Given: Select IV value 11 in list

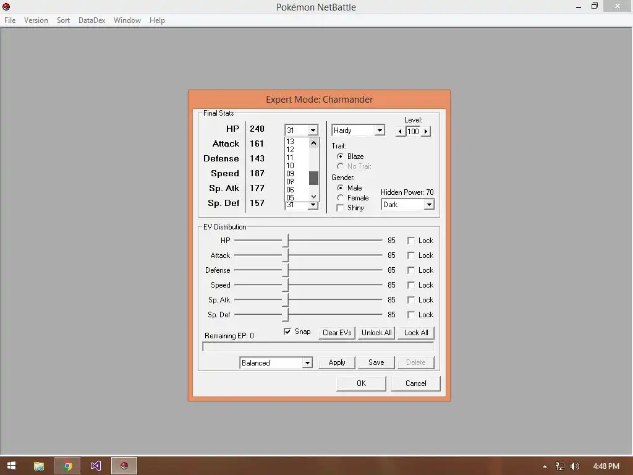Looking at the screenshot, I should 297,158.
